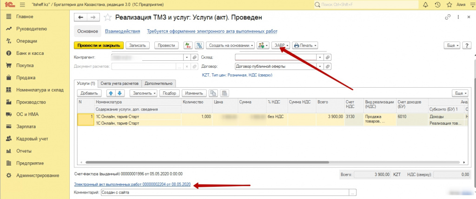
Task: Expand Создать на основании dropdown
Action: tap(231, 45)
